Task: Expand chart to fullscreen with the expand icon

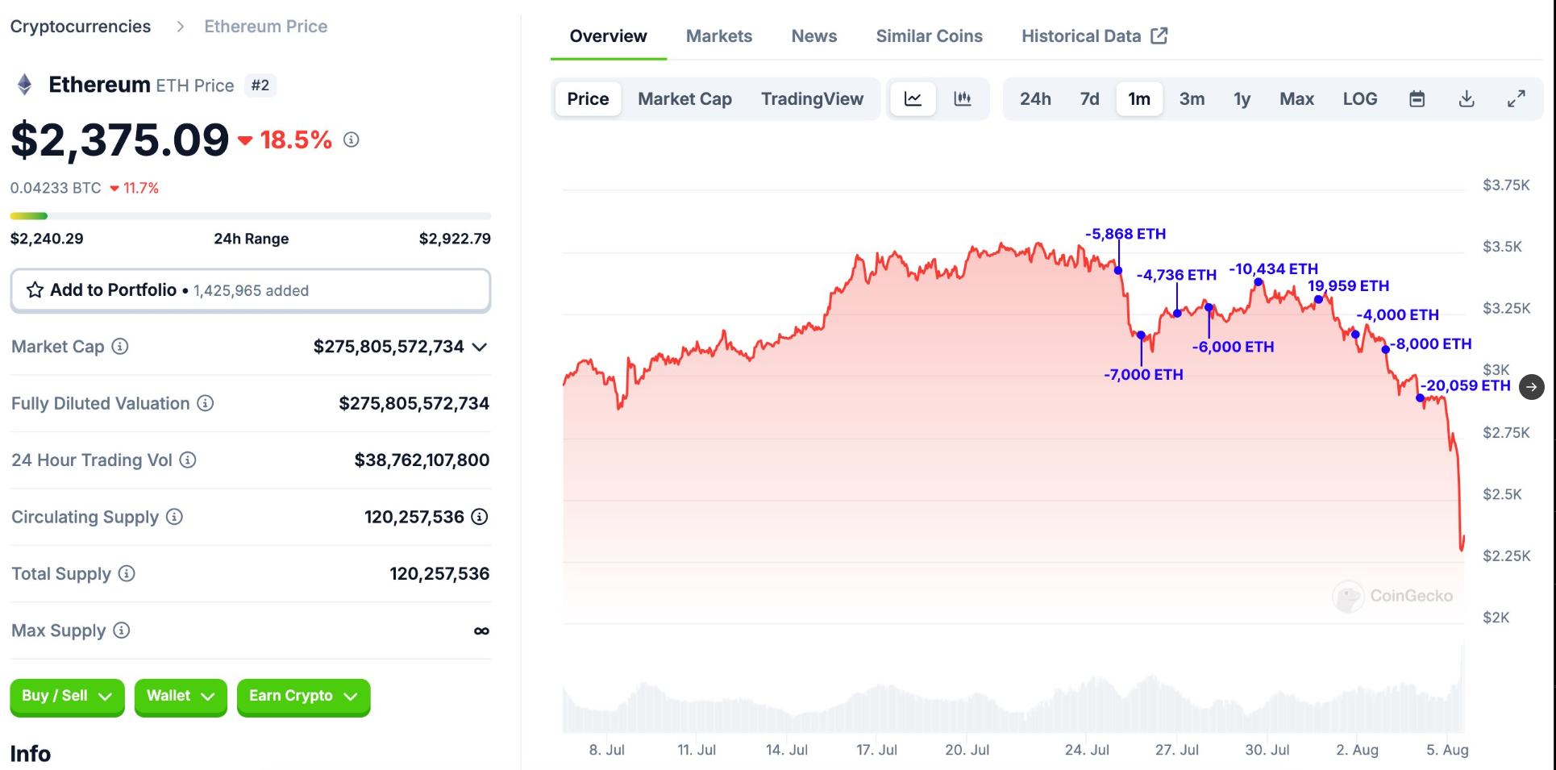Action: click(1516, 98)
